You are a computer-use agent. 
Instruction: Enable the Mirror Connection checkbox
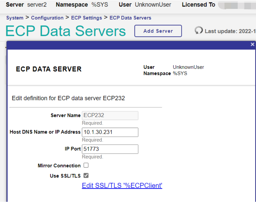[86, 166]
